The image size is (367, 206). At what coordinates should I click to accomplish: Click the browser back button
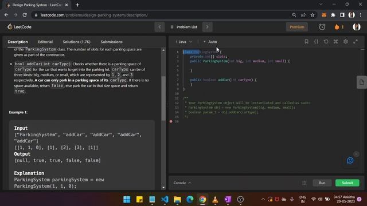pyautogui.click(x=6, y=15)
